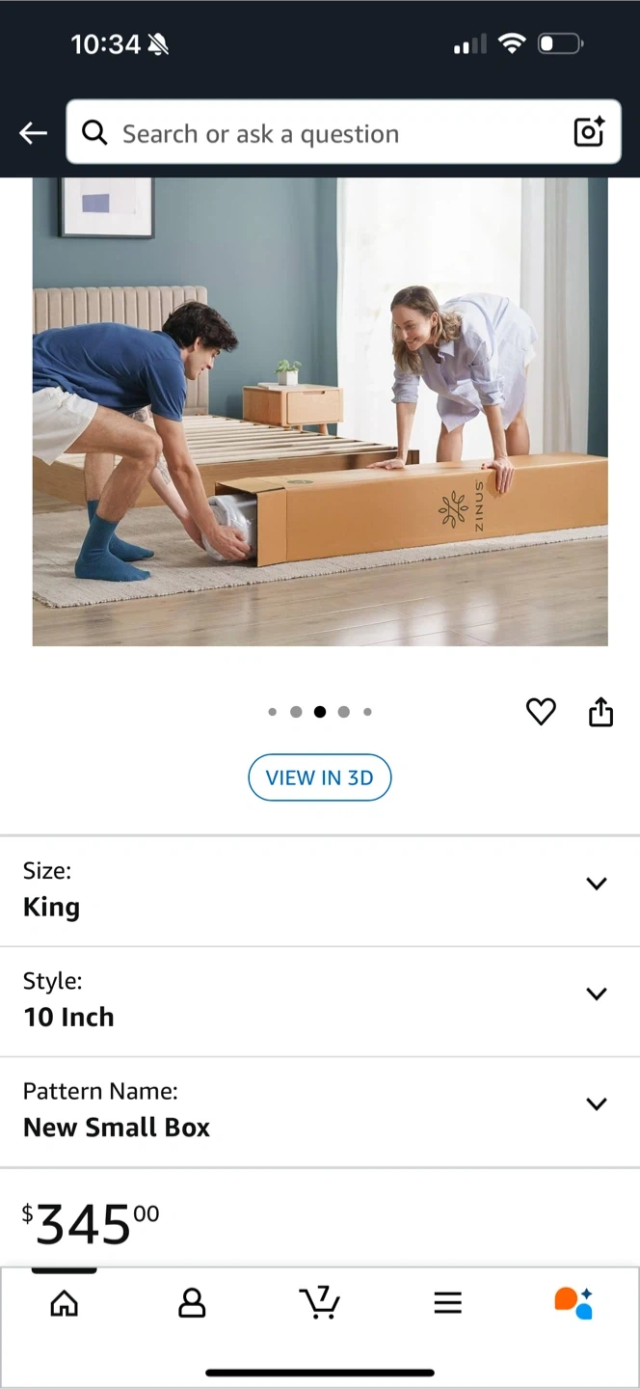Viewport: 640px width, 1389px height.
Task: Open the hamburger menu icon
Action: pos(447,1303)
